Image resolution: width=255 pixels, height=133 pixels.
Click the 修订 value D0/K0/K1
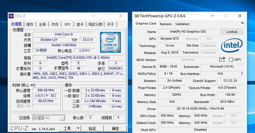click(x=116, y=68)
